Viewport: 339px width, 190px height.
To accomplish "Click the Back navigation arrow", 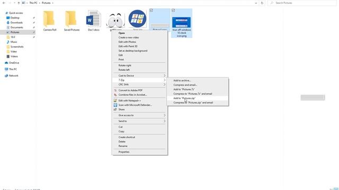I will pos(4,3).
